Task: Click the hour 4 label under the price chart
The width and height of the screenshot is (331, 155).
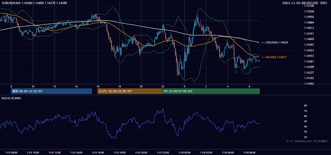Action: [228, 86]
